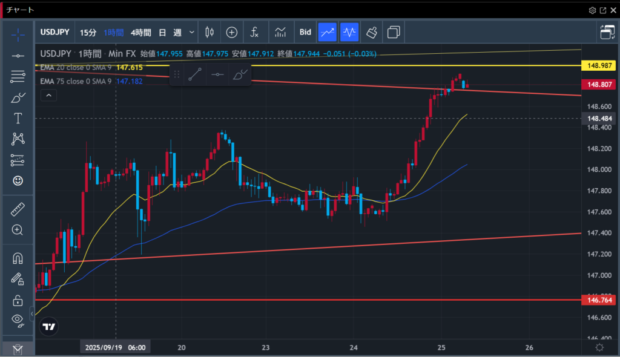
Task: Open the candlestick chart style menu
Action: (210, 32)
